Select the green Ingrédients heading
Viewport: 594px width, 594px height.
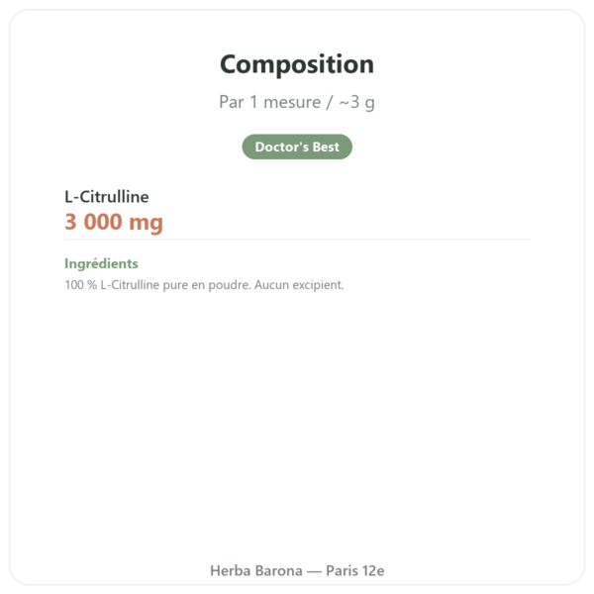(101, 263)
